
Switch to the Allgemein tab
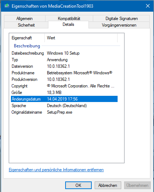coord(24,19)
